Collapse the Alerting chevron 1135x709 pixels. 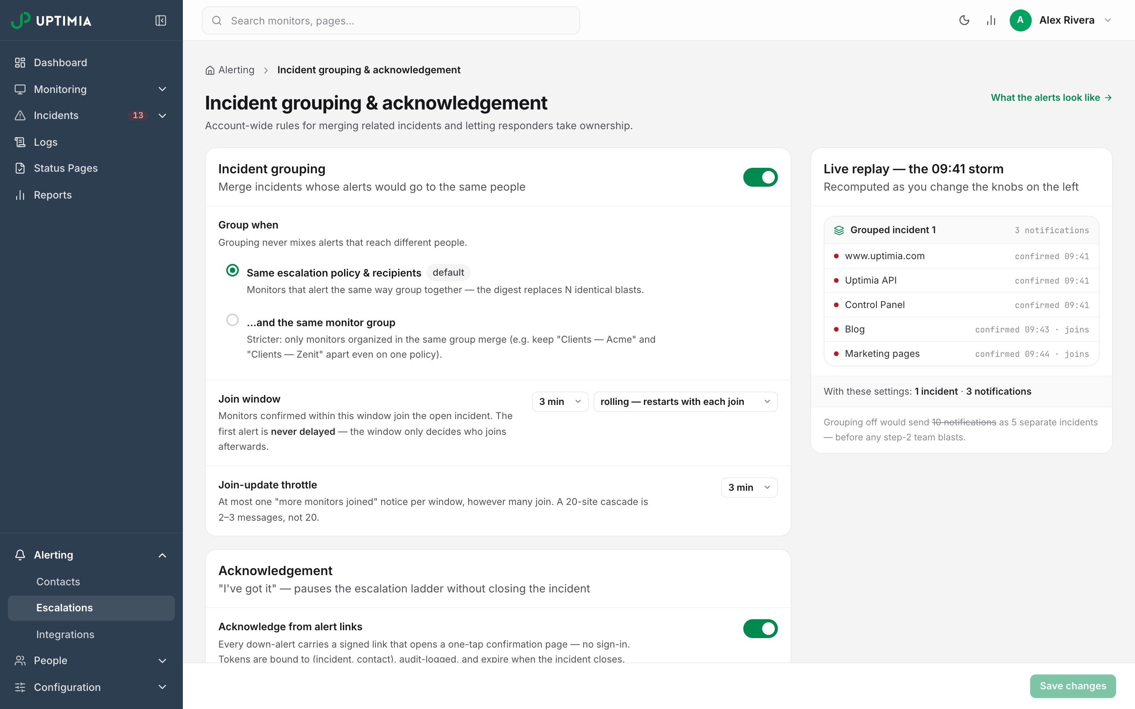pos(162,555)
